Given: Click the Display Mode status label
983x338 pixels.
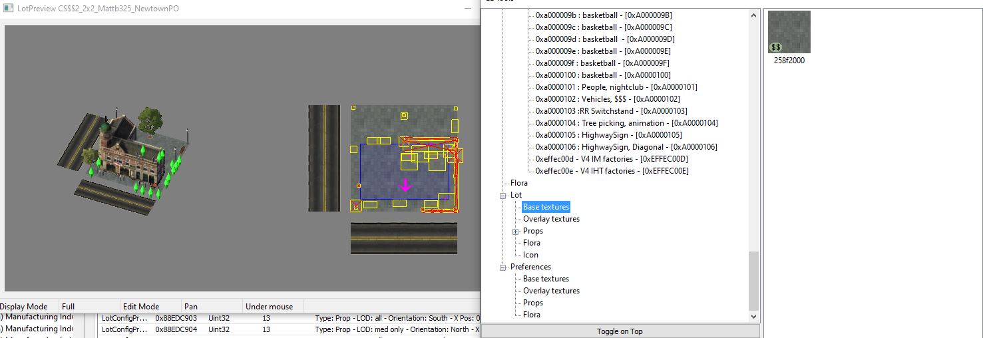Looking at the screenshot, I should 24,306.
